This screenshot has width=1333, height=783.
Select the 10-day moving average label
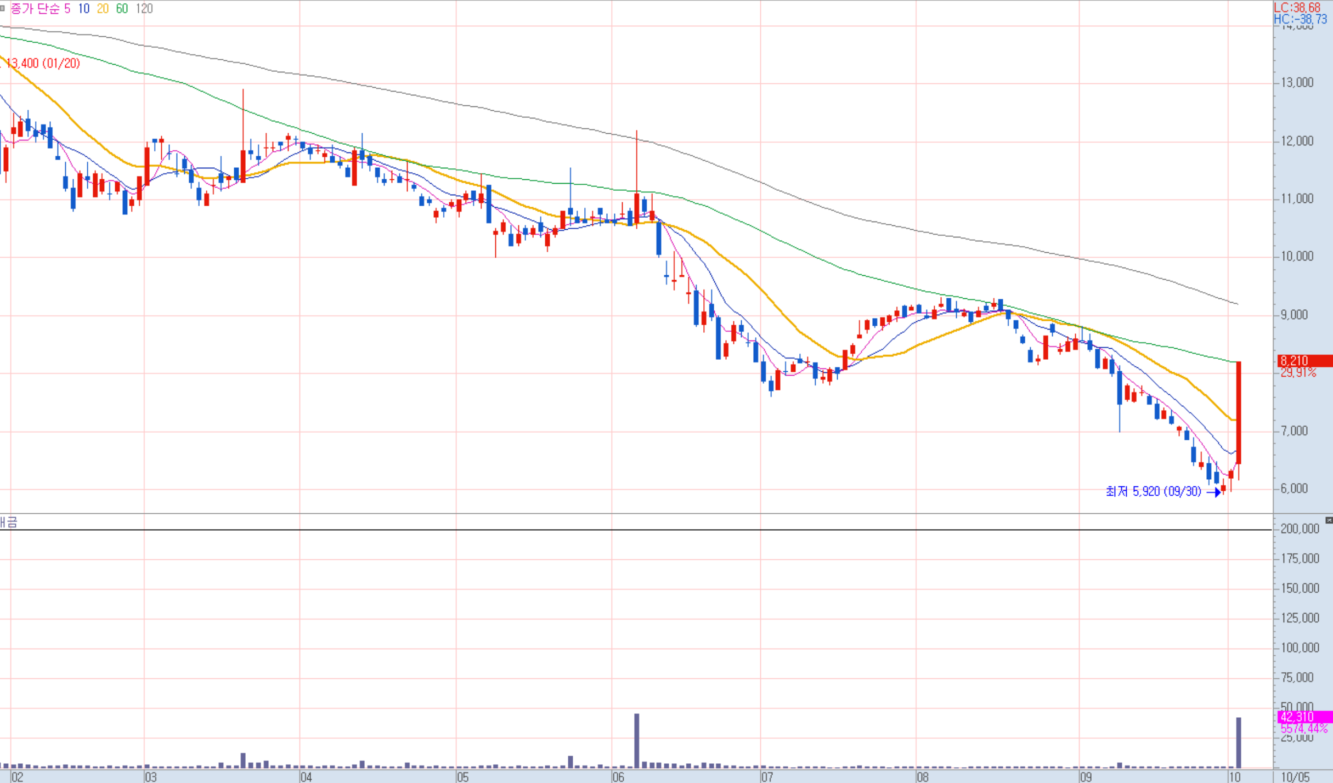coord(83,9)
